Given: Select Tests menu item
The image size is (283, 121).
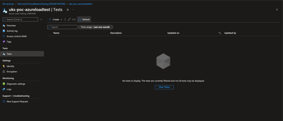Looking at the screenshot, I should click(x=22, y=54).
